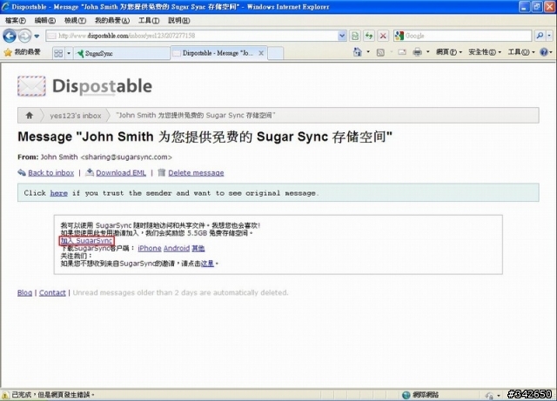Go to Home with the house toolbar icon
Viewport: 557px width, 401px height.
[x=358, y=52]
